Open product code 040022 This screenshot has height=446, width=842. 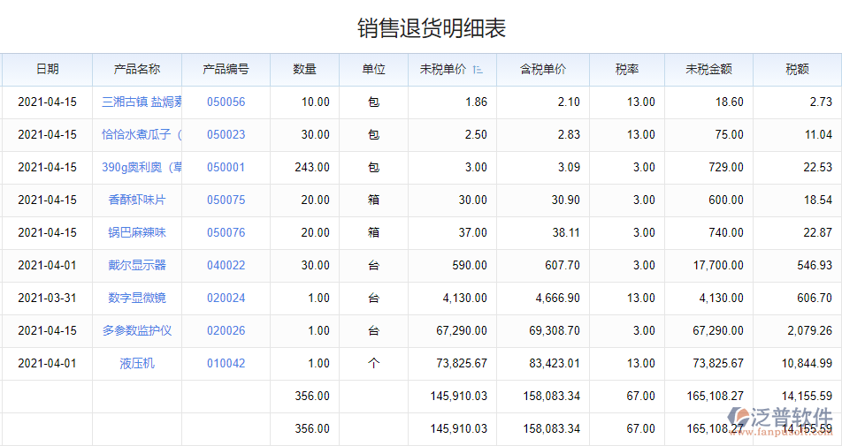[226, 266]
